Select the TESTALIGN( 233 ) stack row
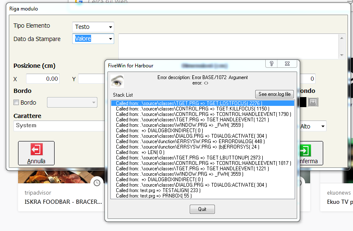 (x=203, y=190)
